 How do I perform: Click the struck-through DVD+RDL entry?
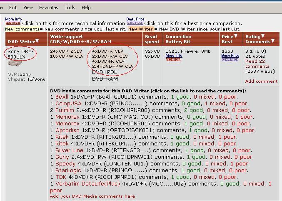105,72
